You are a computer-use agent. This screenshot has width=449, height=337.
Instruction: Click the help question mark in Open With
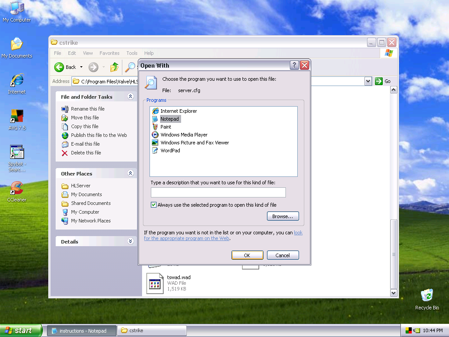(x=294, y=65)
